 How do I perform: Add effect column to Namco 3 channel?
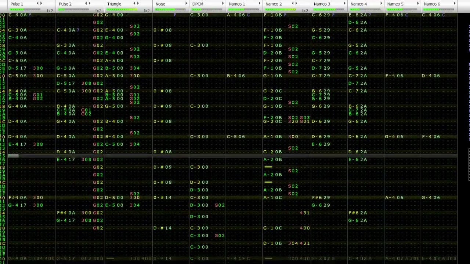(345, 4)
